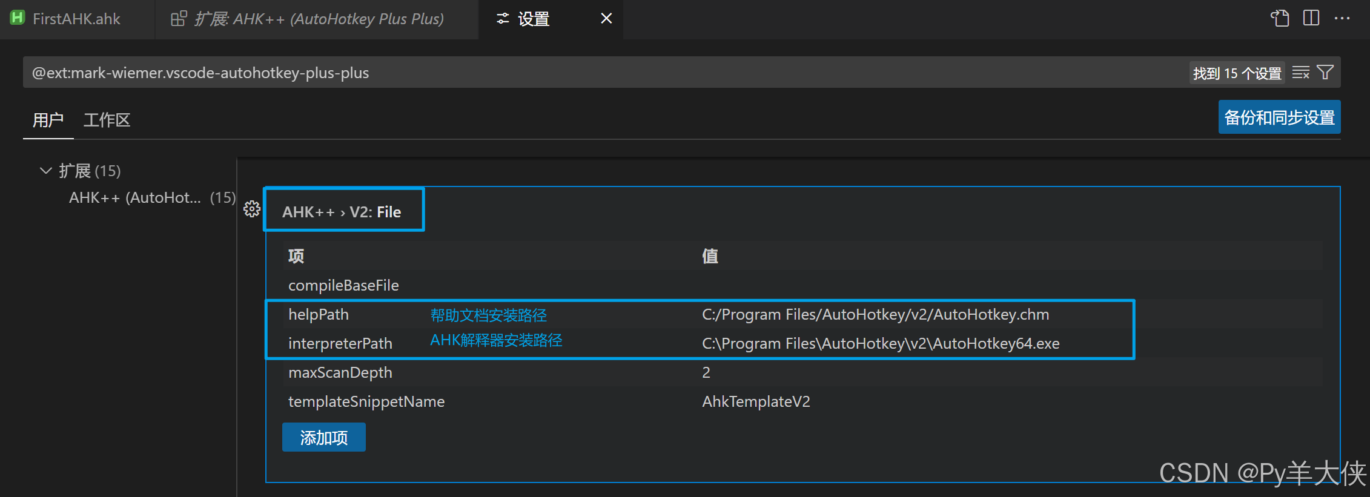Select the templateSnippetName item
The width and height of the screenshot is (1370, 497).
tap(366, 401)
